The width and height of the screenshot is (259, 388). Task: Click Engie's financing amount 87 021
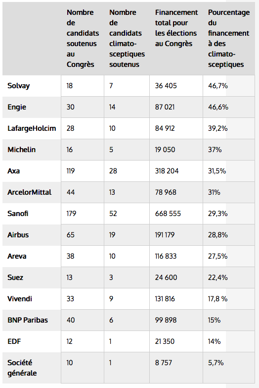[165, 107]
